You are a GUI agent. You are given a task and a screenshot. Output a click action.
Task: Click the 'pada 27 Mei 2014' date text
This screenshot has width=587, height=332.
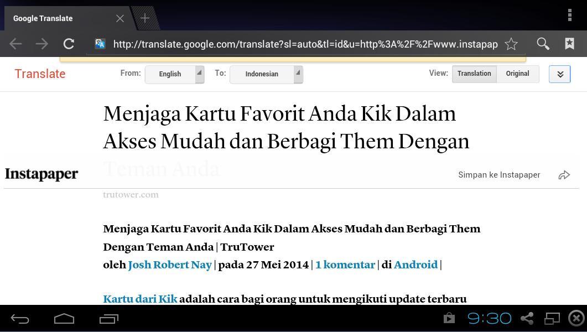click(x=263, y=264)
